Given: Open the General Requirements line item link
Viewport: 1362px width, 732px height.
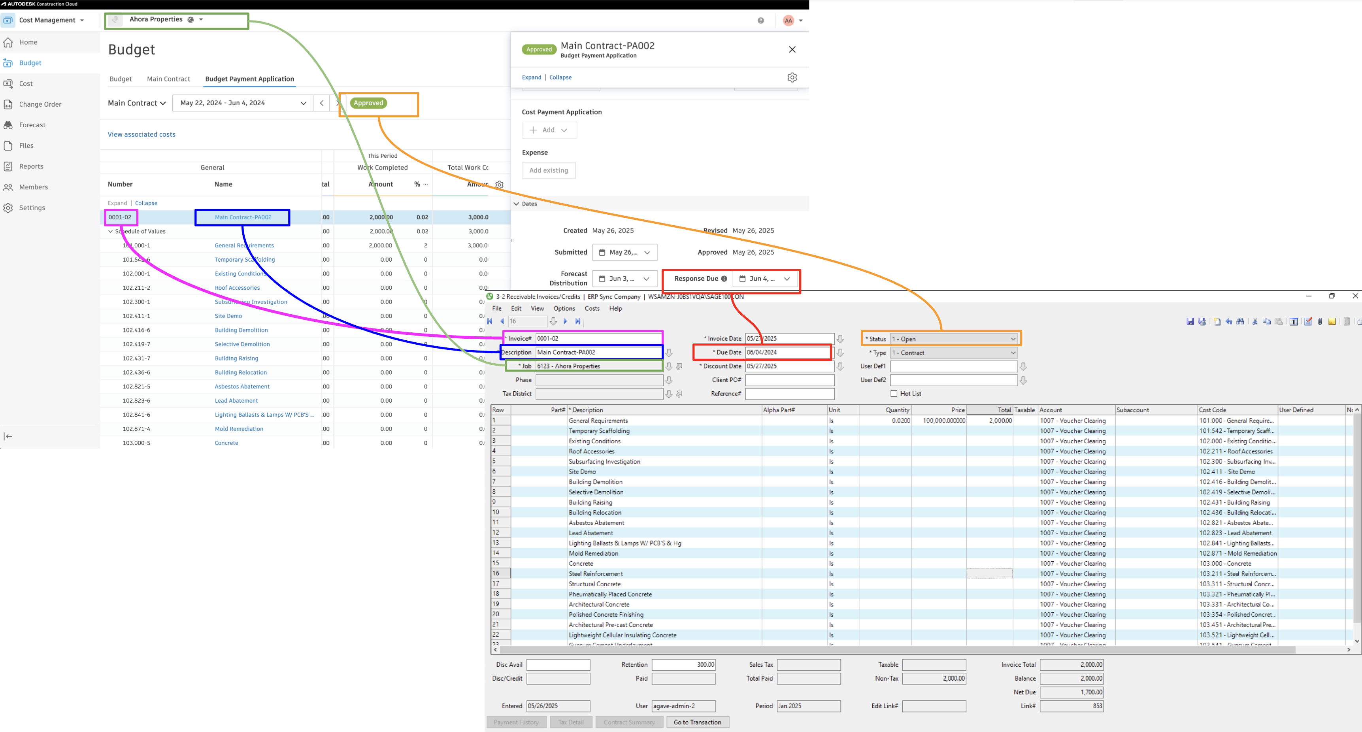Looking at the screenshot, I should click(x=244, y=245).
